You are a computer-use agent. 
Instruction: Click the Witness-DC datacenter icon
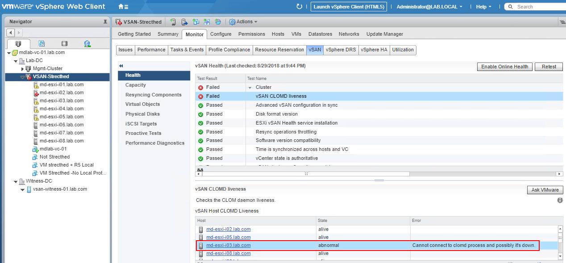pyautogui.click(x=22, y=181)
